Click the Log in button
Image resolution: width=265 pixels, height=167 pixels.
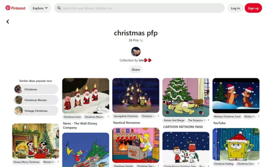point(235,8)
